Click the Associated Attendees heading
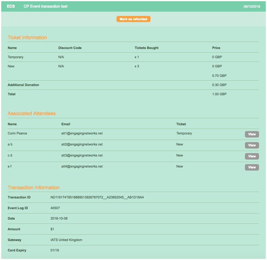The image size is (267, 260). (x=32, y=113)
